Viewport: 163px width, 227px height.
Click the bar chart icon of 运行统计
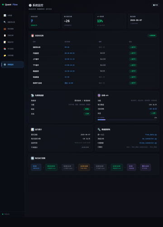(x=33, y=129)
